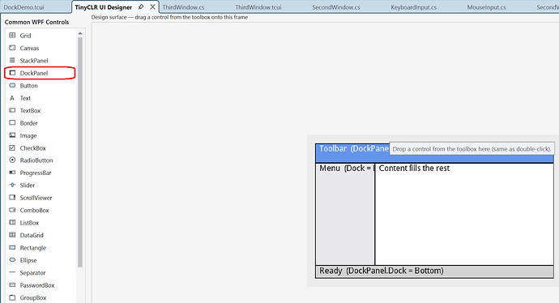Viewport: 559px width, 303px height.
Task: Click the Border label text
Action: pyautogui.click(x=28, y=123)
